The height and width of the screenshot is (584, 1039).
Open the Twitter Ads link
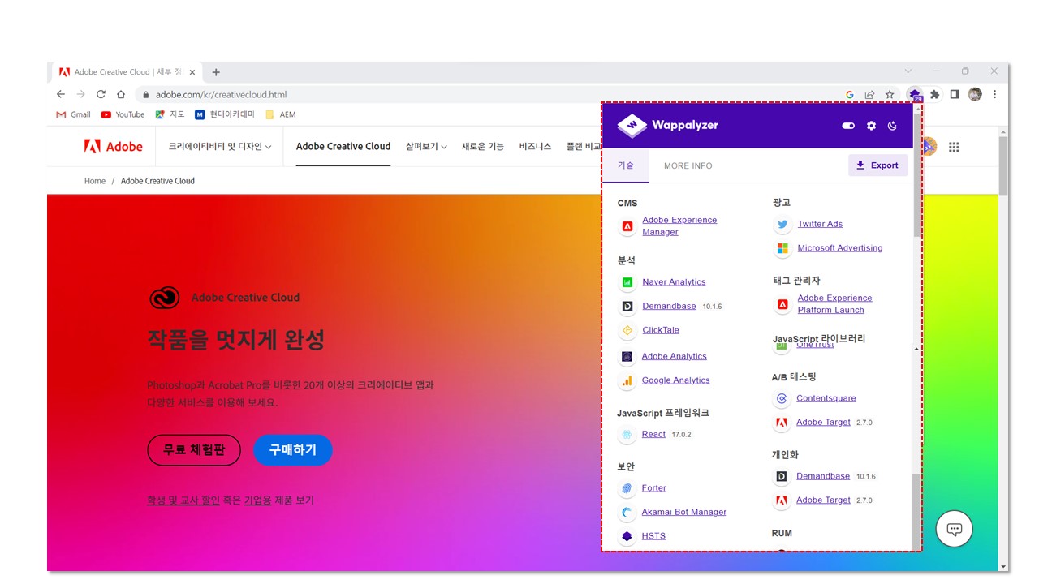[820, 224]
